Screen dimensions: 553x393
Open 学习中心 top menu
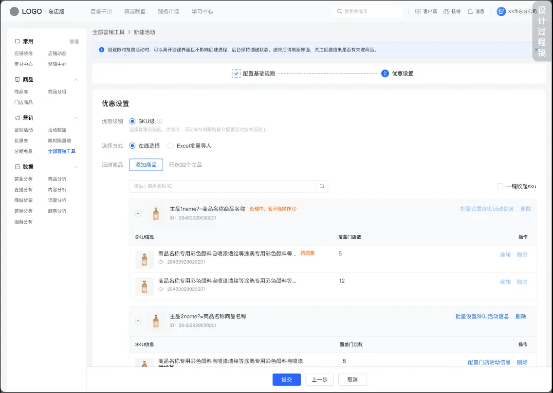point(202,11)
